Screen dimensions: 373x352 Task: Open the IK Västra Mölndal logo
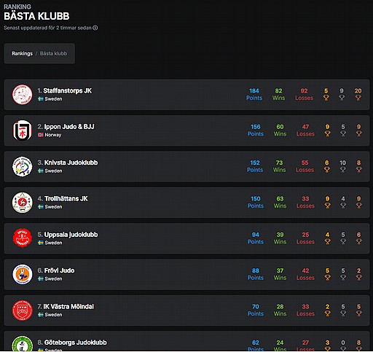point(23,310)
